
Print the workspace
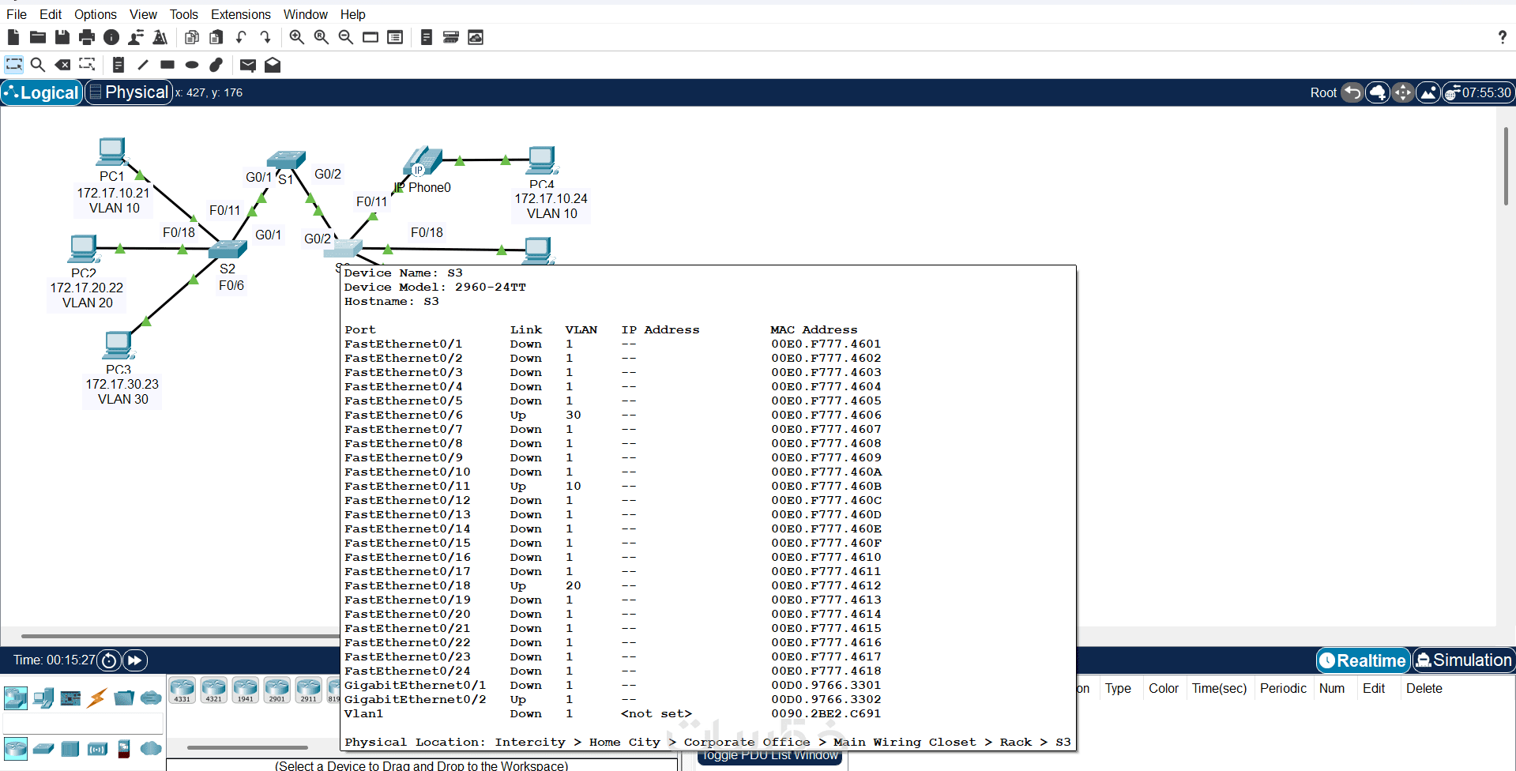point(87,37)
